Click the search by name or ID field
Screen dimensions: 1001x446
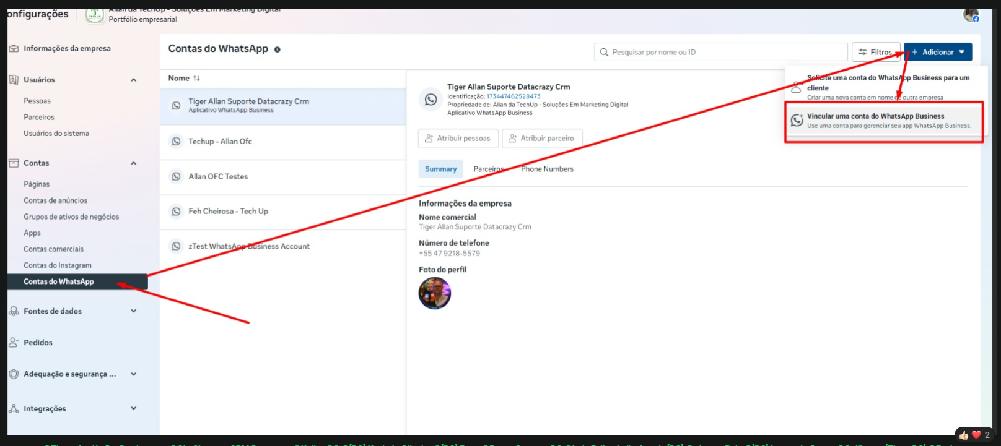click(x=721, y=53)
